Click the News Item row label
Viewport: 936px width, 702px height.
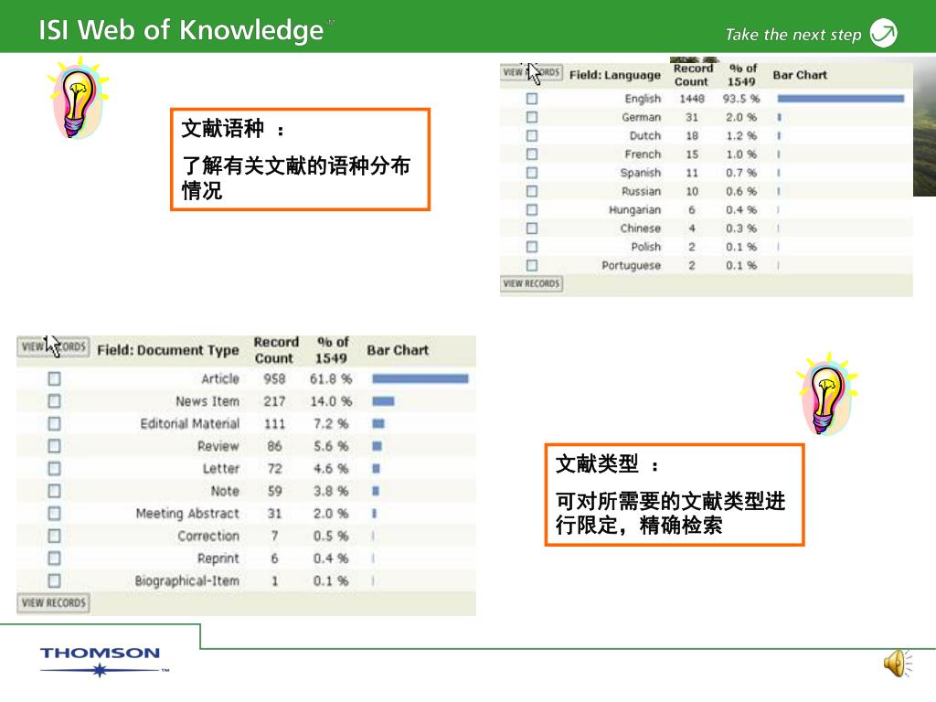coord(207,401)
